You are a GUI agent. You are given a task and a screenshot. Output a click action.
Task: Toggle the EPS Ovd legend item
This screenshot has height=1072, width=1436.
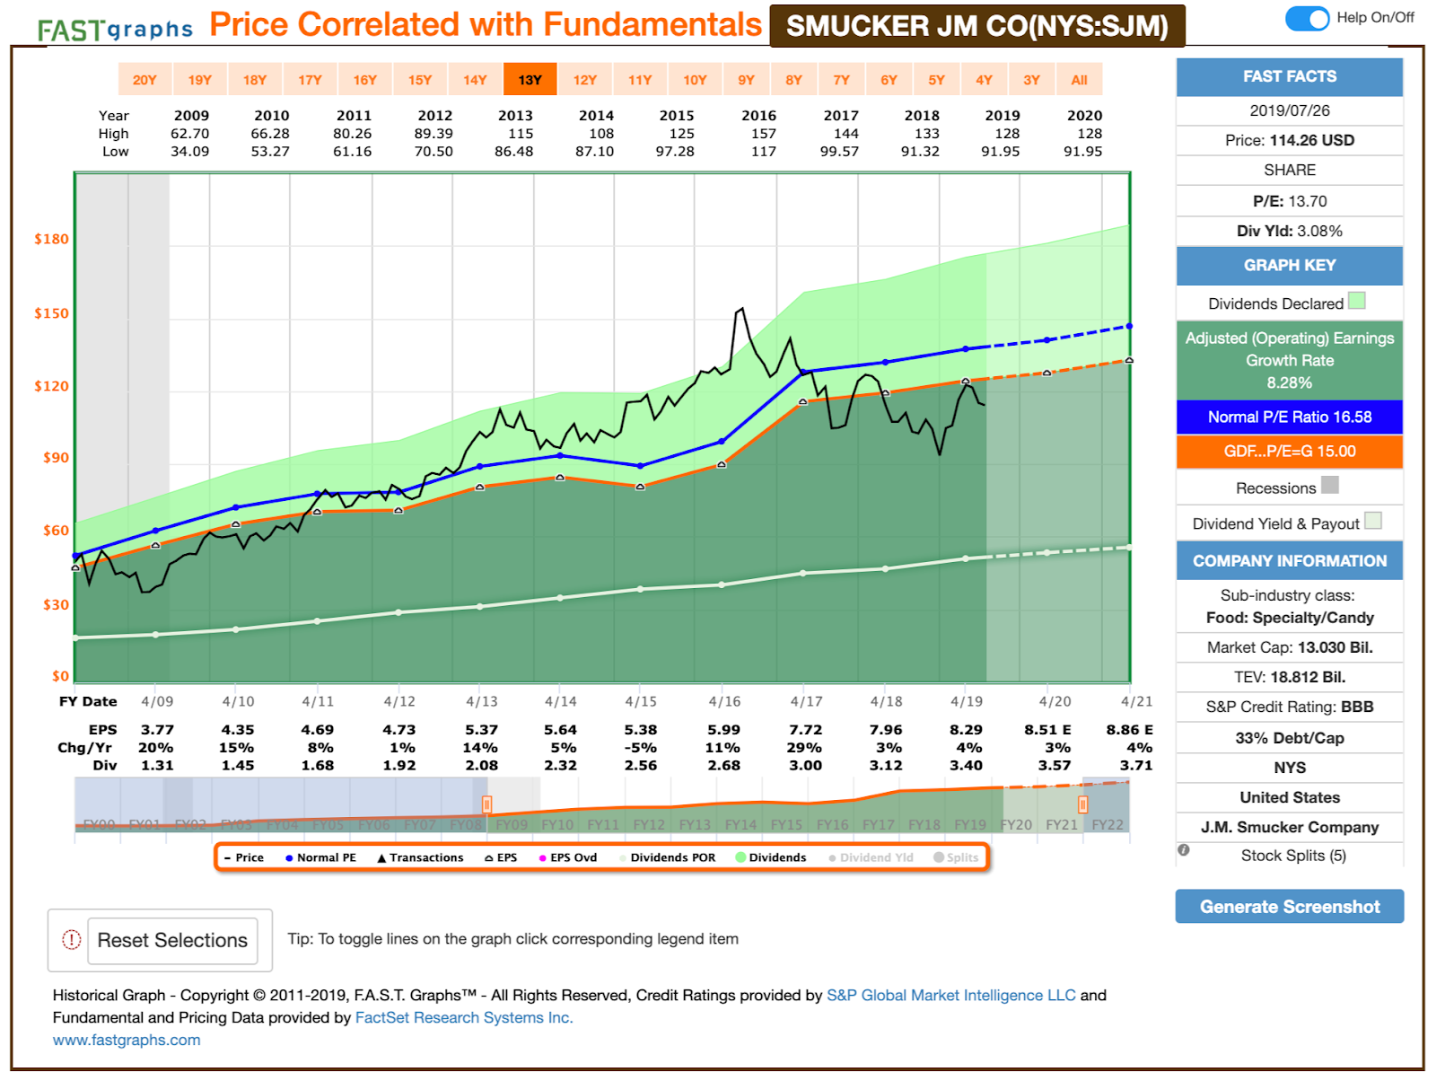click(568, 857)
